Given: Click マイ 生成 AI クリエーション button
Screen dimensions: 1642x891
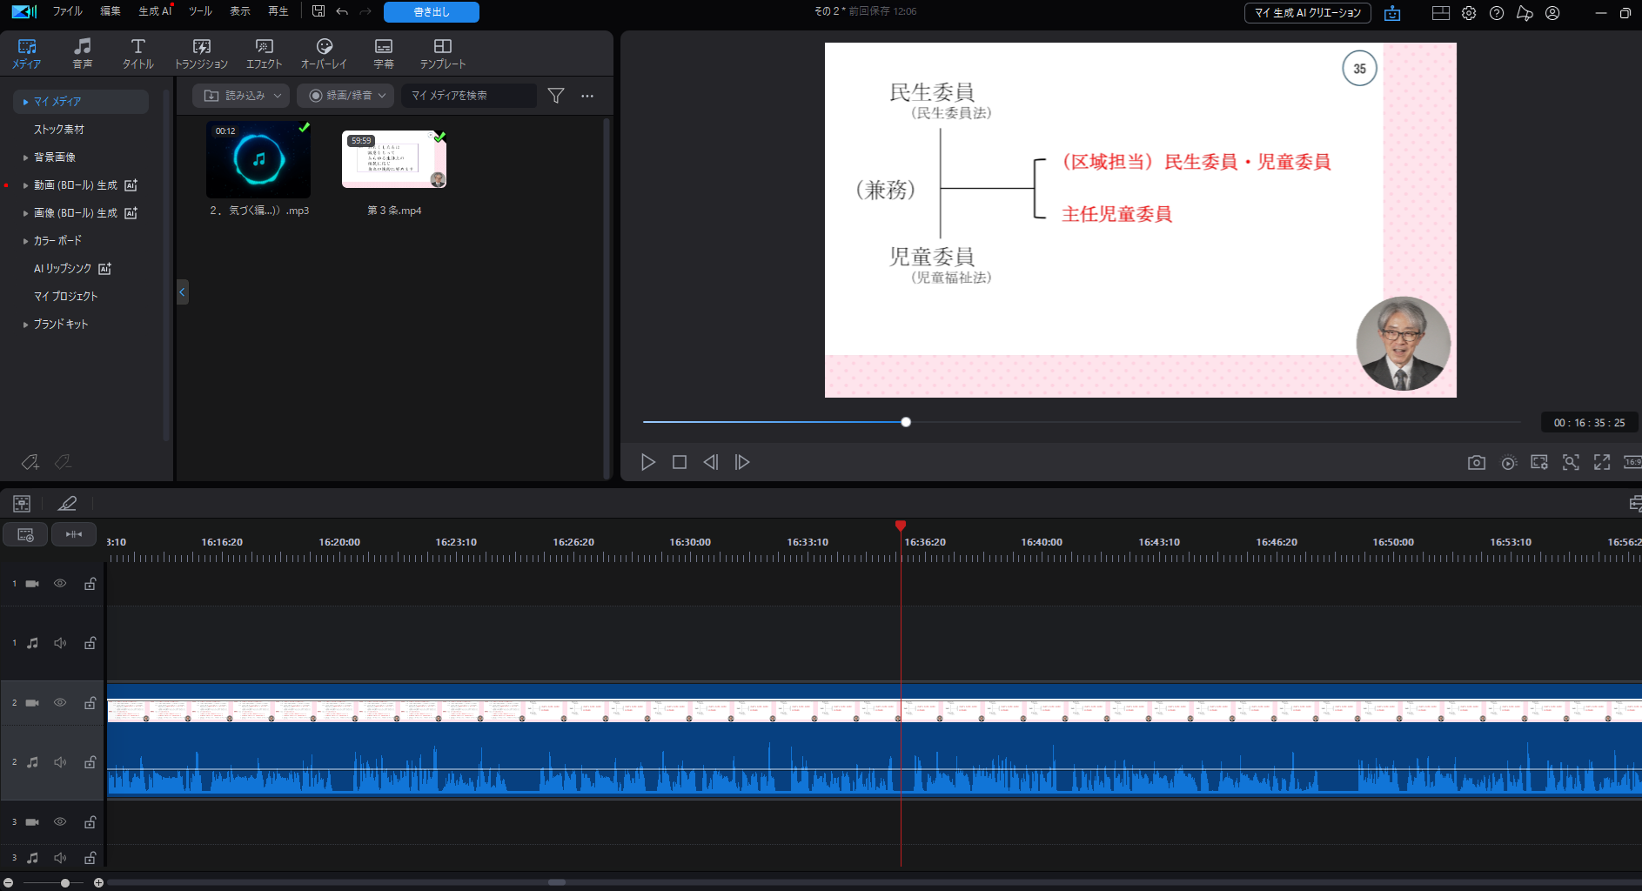Looking at the screenshot, I should [x=1307, y=13].
